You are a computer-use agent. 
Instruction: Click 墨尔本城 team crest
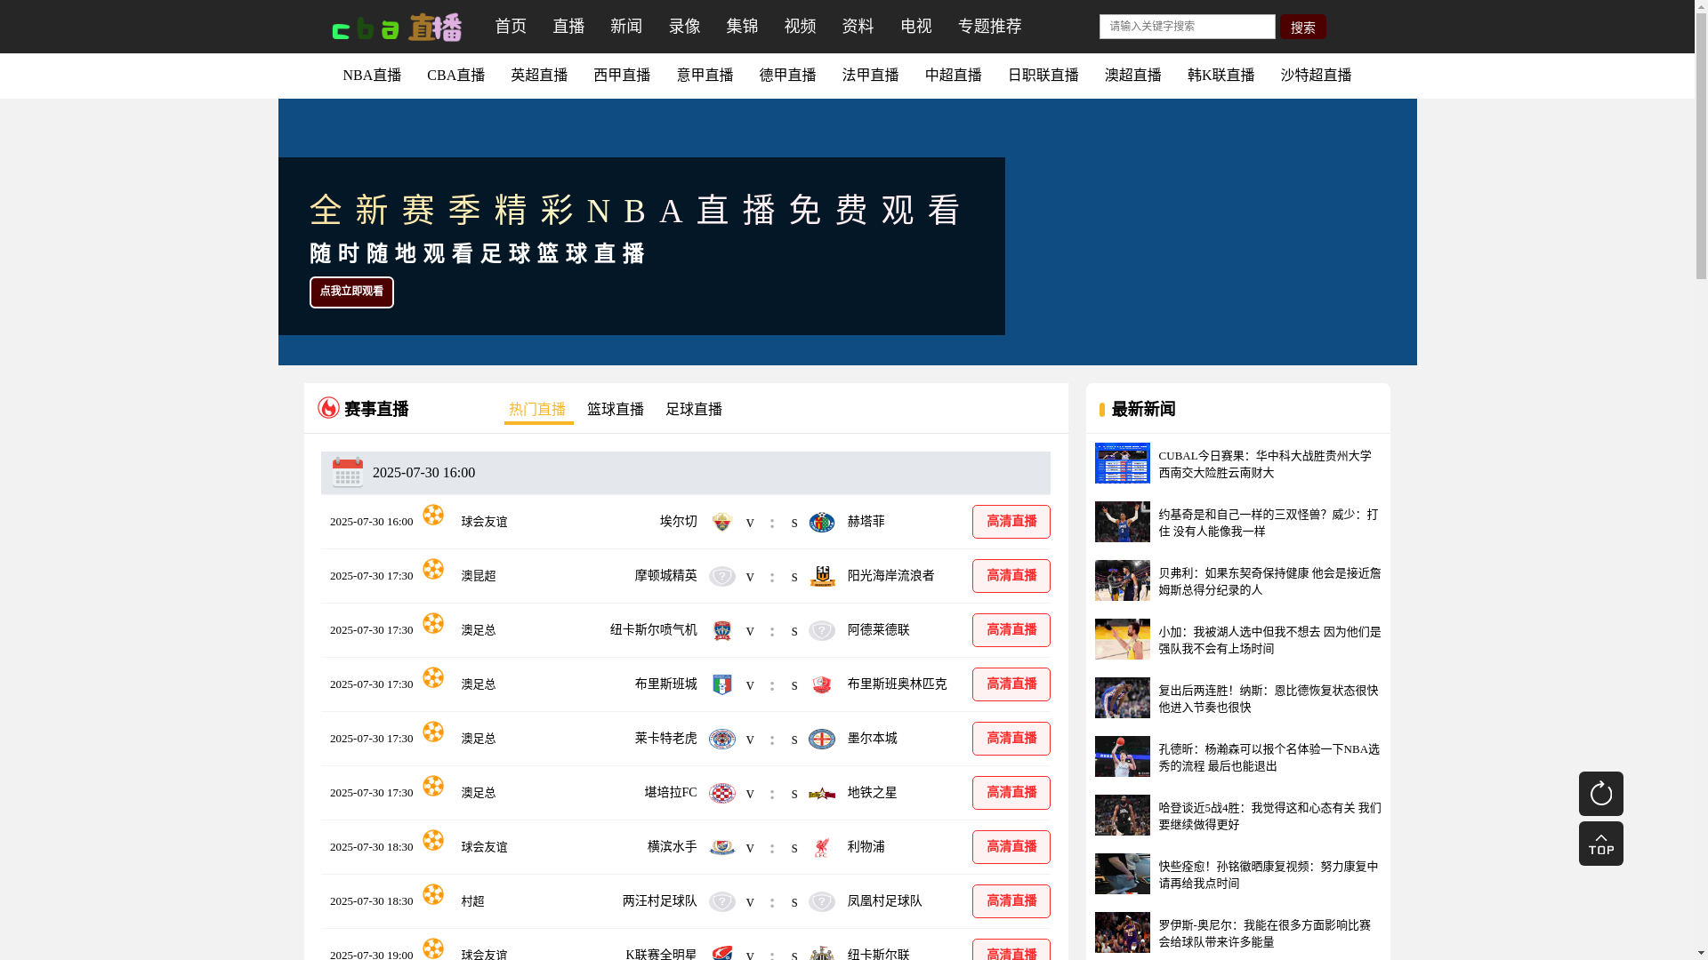(822, 739)
